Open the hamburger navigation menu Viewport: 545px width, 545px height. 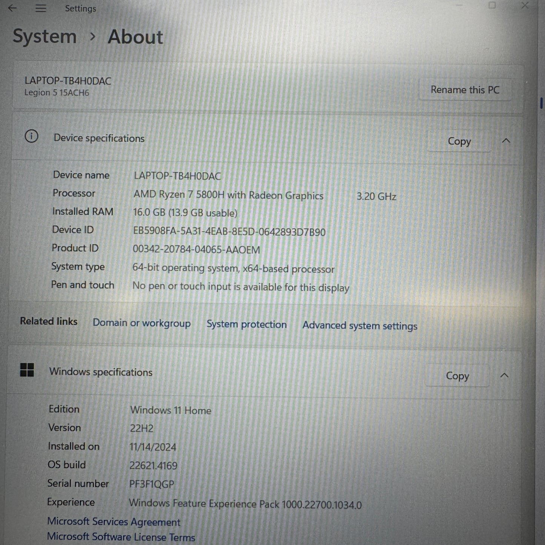point(40,8)
